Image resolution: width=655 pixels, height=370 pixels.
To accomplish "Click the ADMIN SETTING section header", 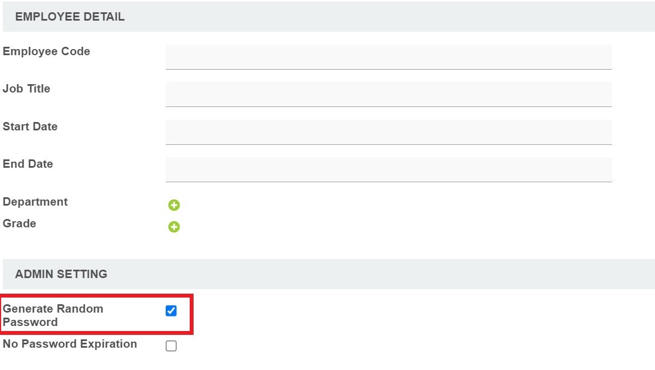I will [x=61, y=274].
